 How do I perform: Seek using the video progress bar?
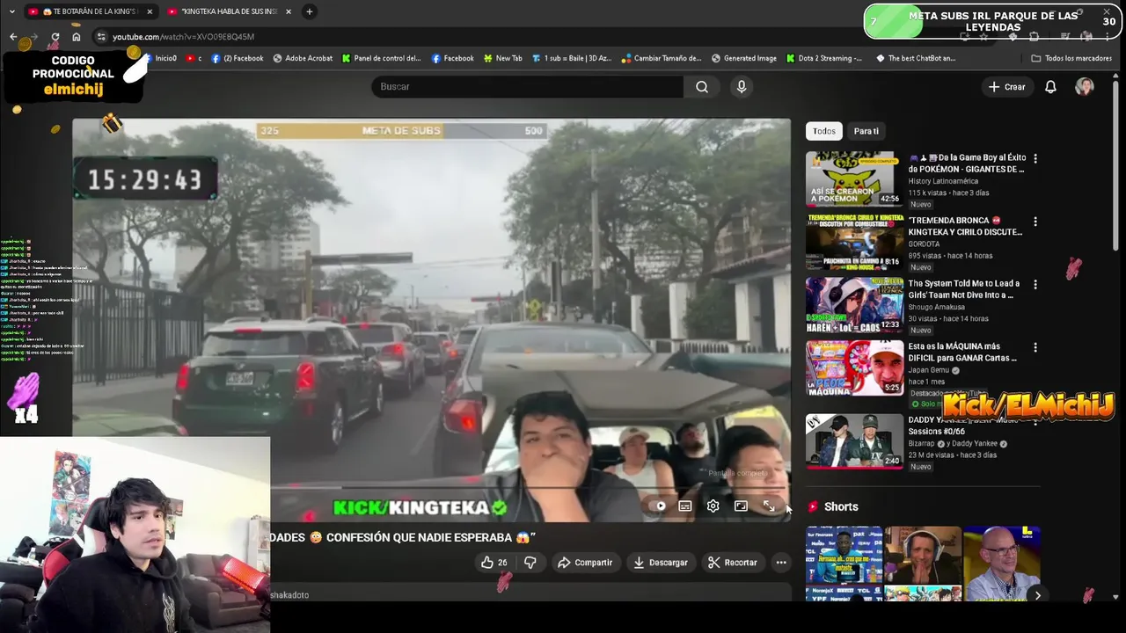[x=431, y=488]
